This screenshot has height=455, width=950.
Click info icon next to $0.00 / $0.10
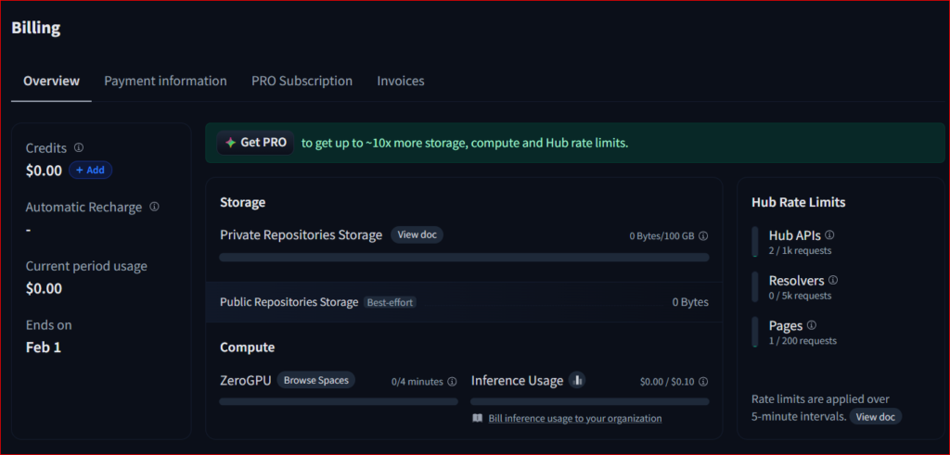[x=703, y=382]
